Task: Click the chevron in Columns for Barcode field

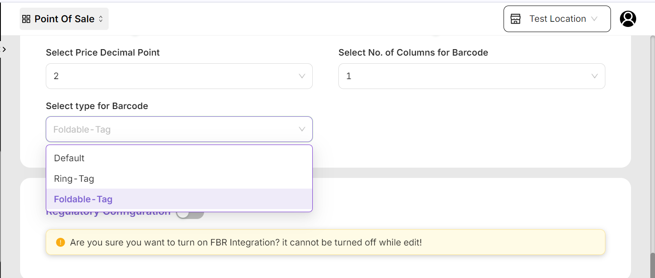Action: pyautogui.click(x=595, y=76)
